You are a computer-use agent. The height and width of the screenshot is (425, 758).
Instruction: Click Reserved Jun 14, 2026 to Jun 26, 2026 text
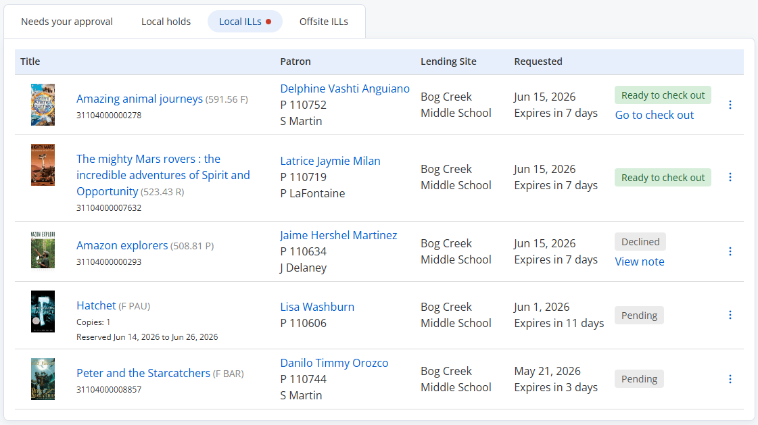pos(147,337)
